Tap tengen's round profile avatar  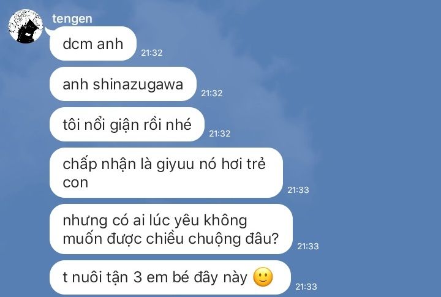click(x=26, y=26)
